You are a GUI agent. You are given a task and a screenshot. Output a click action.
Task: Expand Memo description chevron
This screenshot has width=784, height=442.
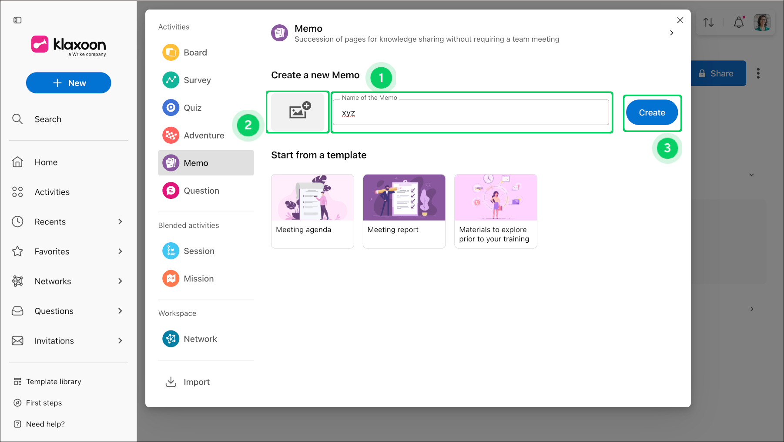(672, 33)
